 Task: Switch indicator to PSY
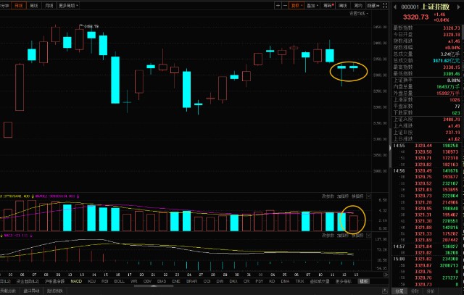coord(260,281)
